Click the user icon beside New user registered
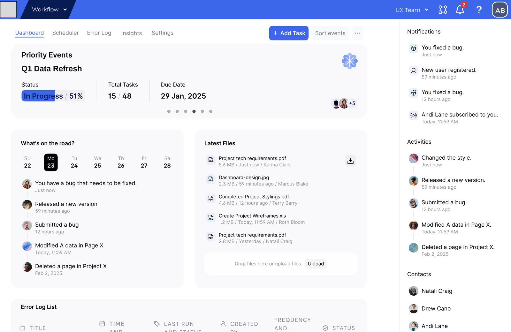This screenshot has width=511, height=332. point(414,71)
